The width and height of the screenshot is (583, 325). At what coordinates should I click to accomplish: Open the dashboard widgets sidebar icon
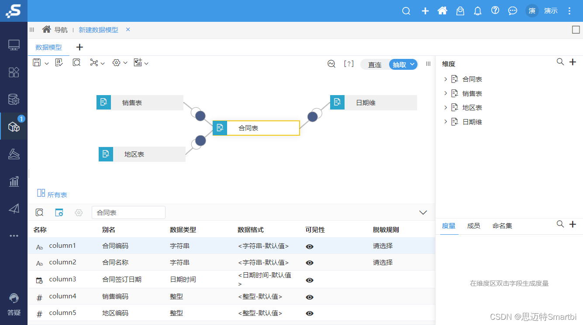14,72
